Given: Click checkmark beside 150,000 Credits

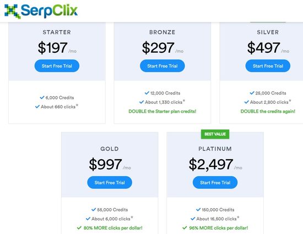Looking at the screenshot, I should click(198, 209).
